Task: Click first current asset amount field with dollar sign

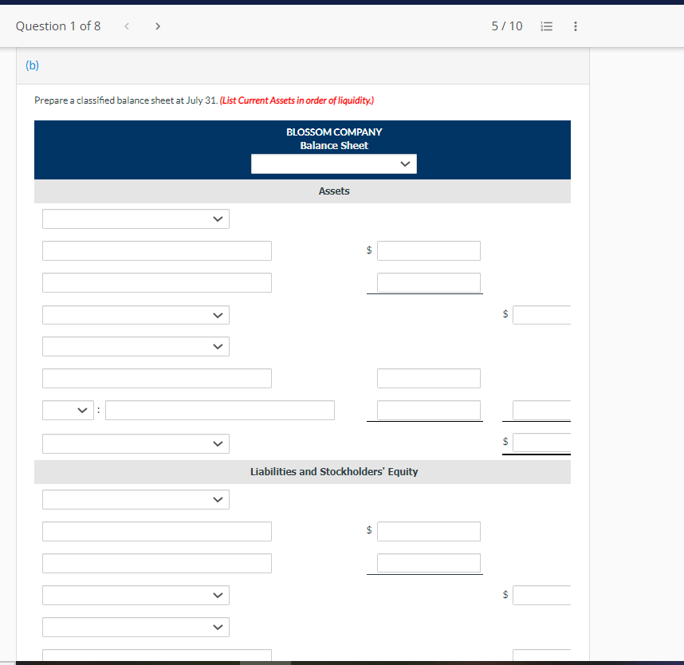Action: pyautogui.click(x=429, y=251)
